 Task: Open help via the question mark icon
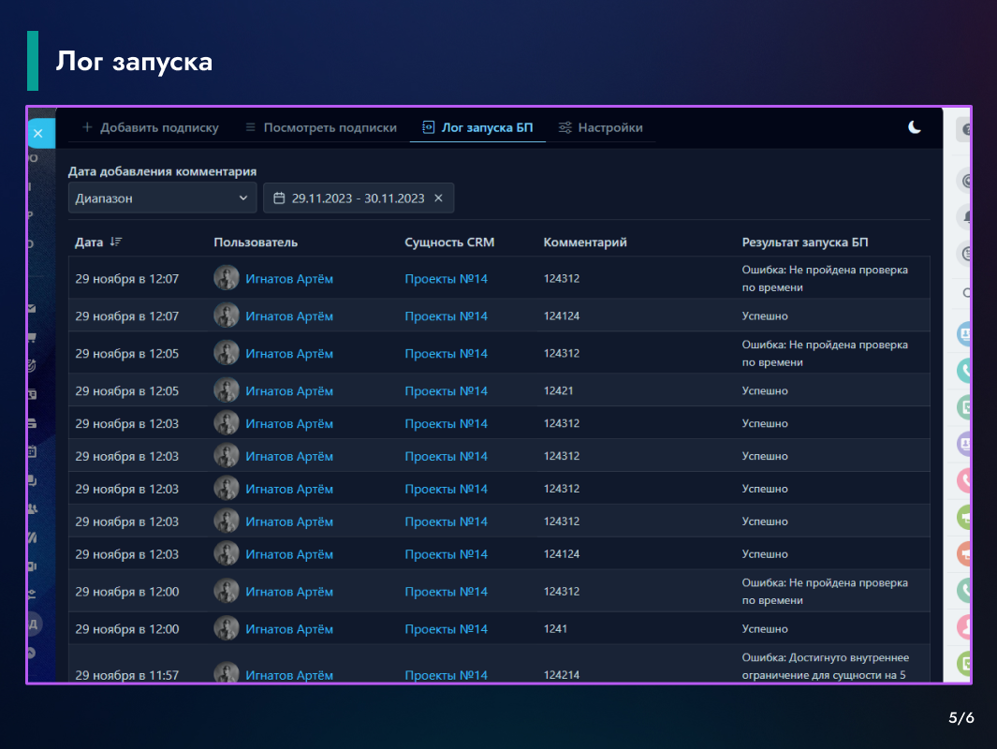[964, 130]
